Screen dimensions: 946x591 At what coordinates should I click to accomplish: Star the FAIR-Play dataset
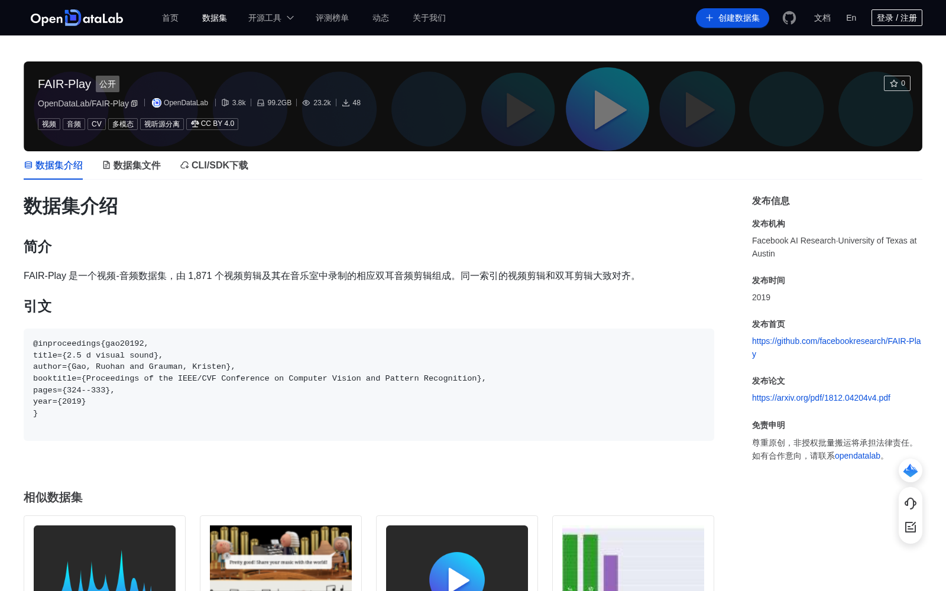[x=897, y=83]
